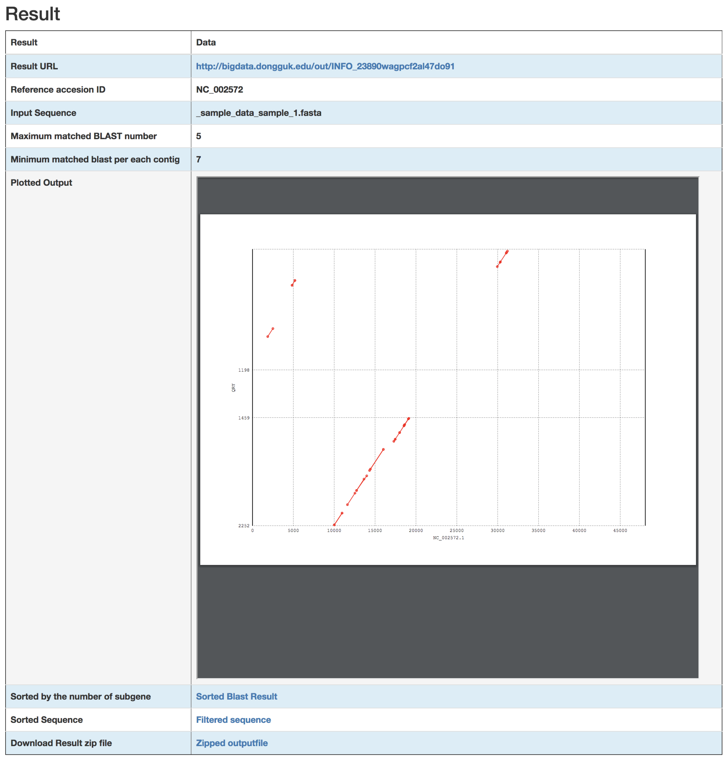This screenshot has width=726, height=759.
Task: Click the NC_002572 reference accession value
Action: point(219,89)
